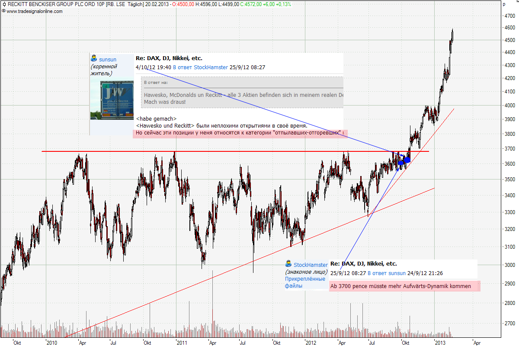Open the sunsun profile link
Screen dimensions: 519x346
point(108,59)
